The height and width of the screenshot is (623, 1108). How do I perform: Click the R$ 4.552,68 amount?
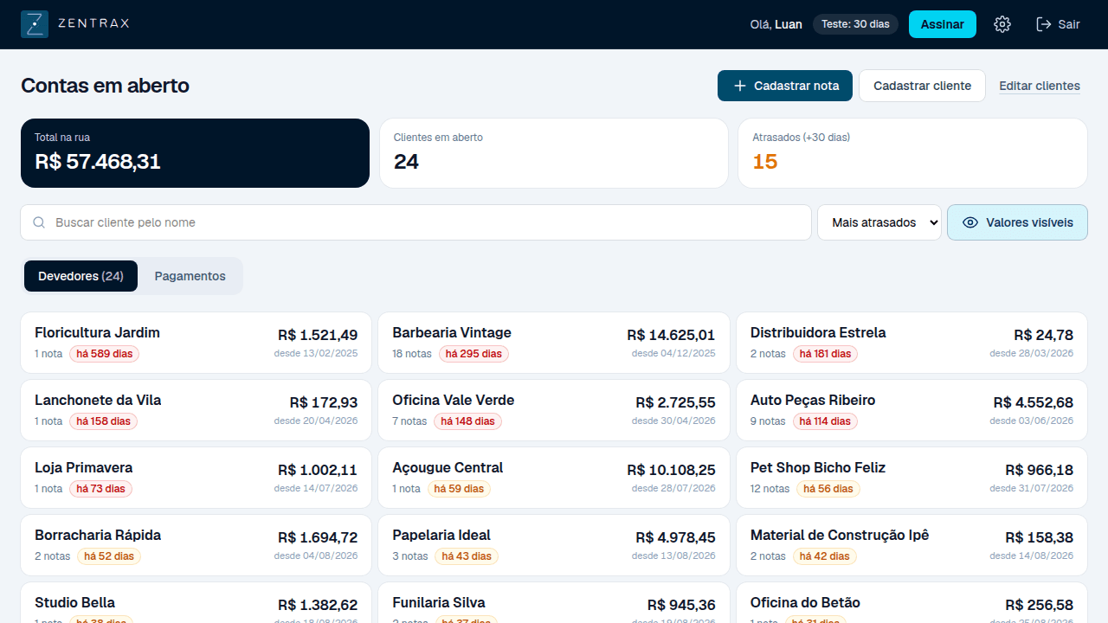click(1034, 402)
